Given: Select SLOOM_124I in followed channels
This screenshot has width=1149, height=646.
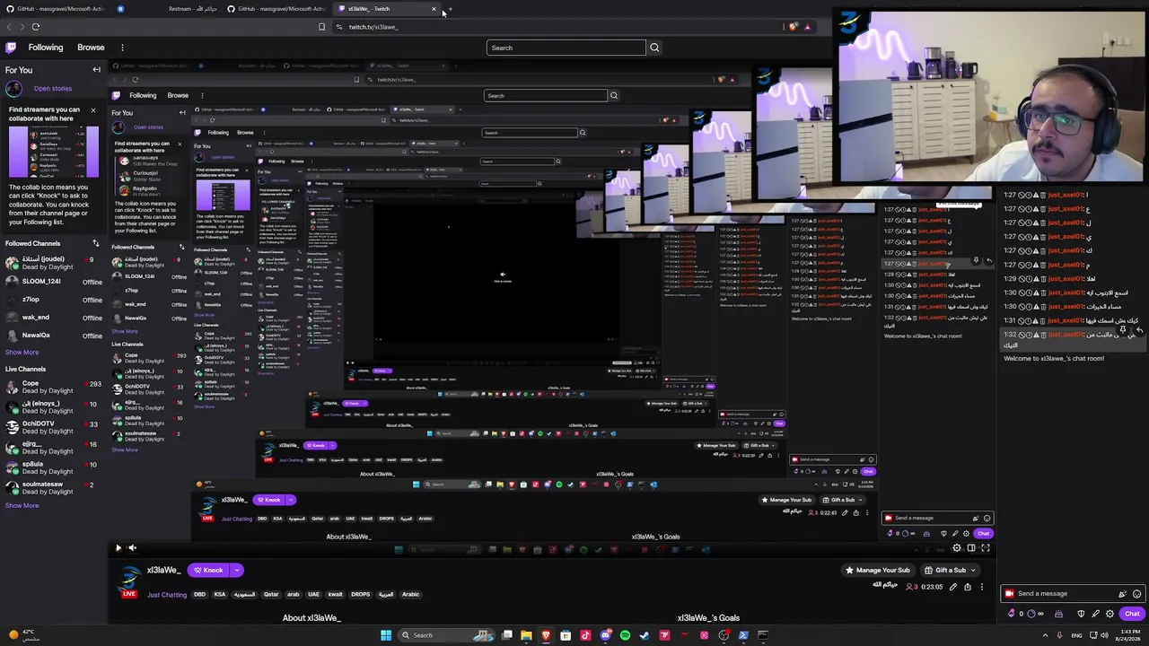Looking at the screenshot, I should [54, 282].
